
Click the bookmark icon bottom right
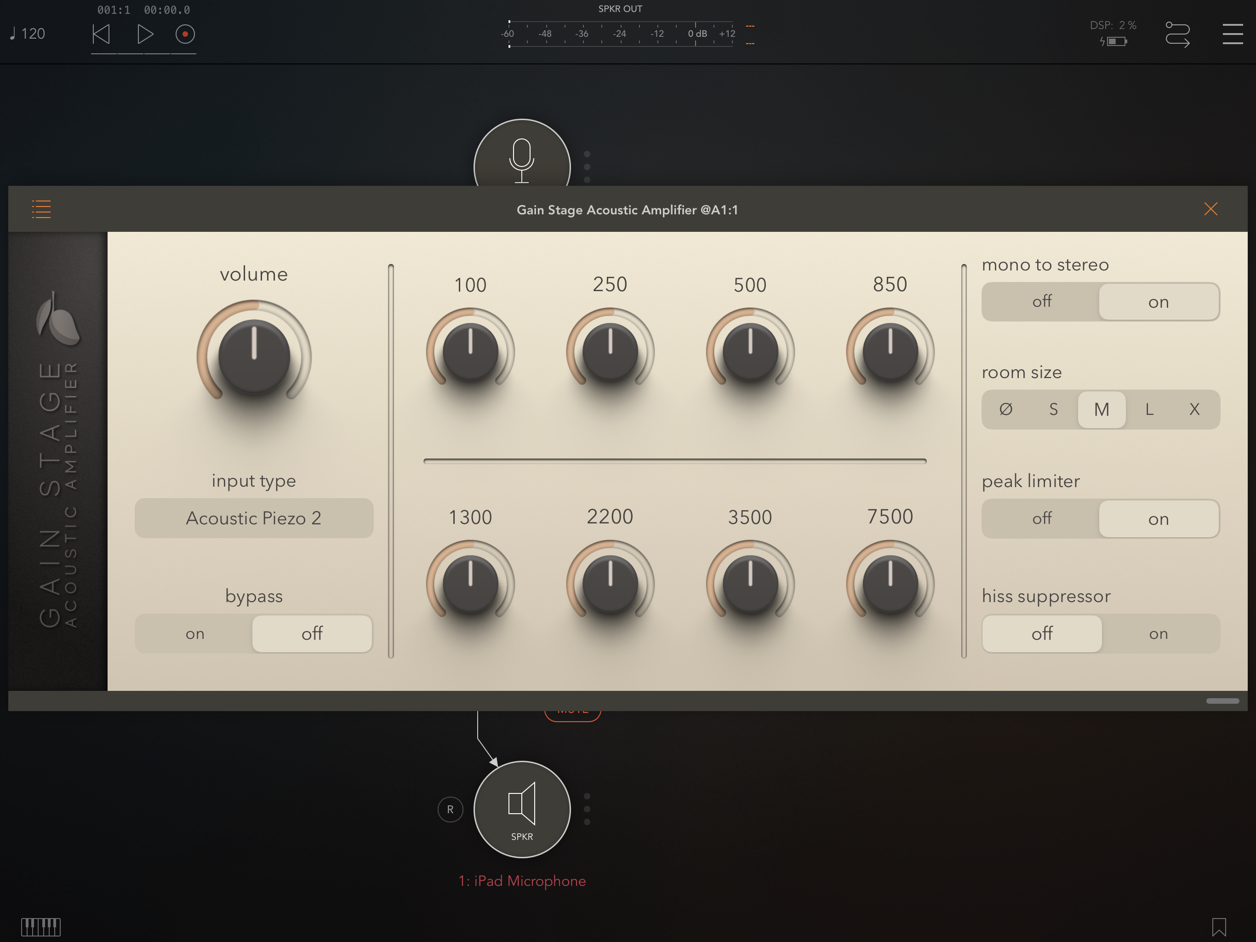tap(1218, 927)
